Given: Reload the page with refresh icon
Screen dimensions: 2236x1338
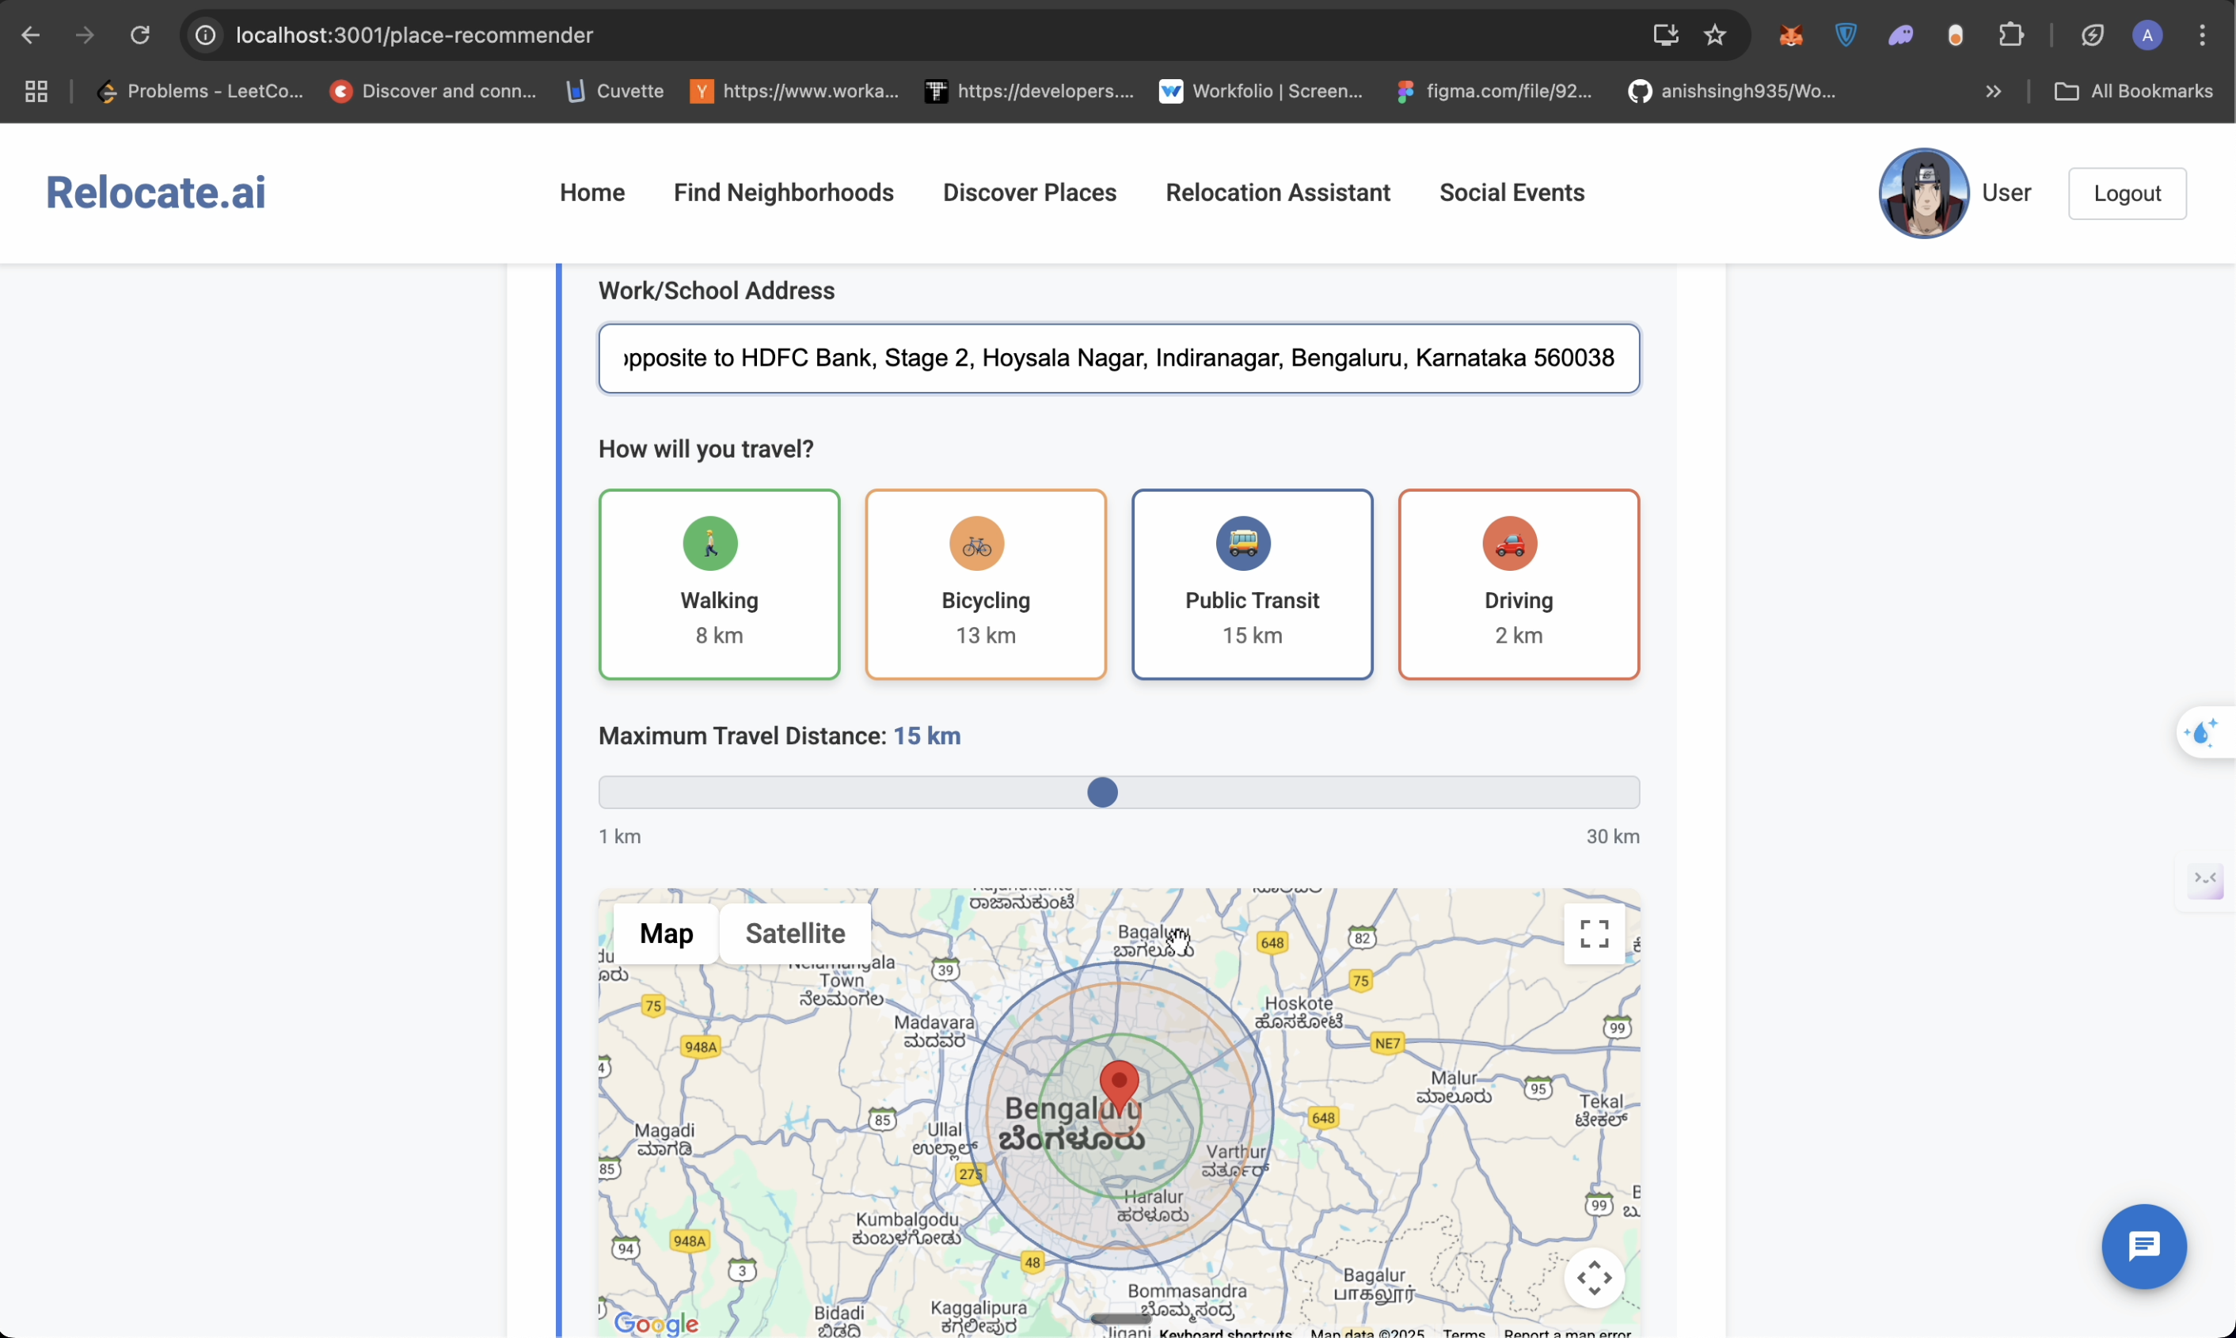Looking at the screenshot, I should [x=139, y=35].
